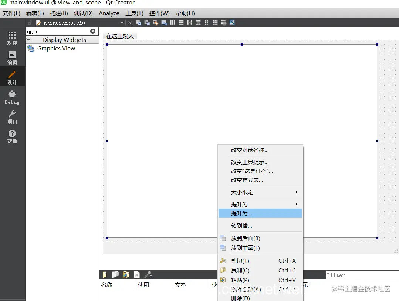Screen dimensions: 399x301
Task: Choose 放到前面(F) from context menu
Action: (x=260, y=248)
